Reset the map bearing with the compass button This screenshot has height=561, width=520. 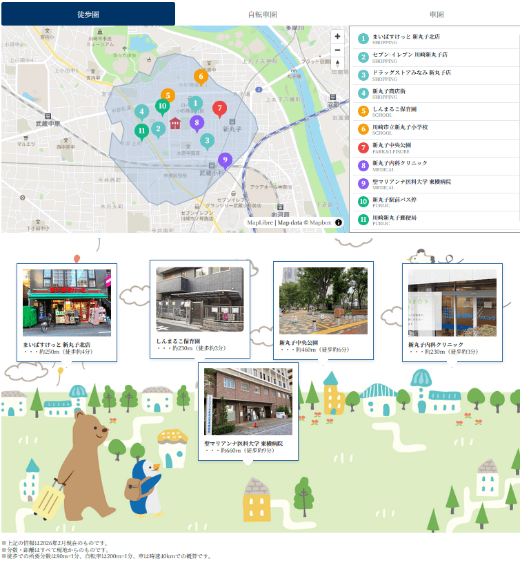(x=337, y=64)
